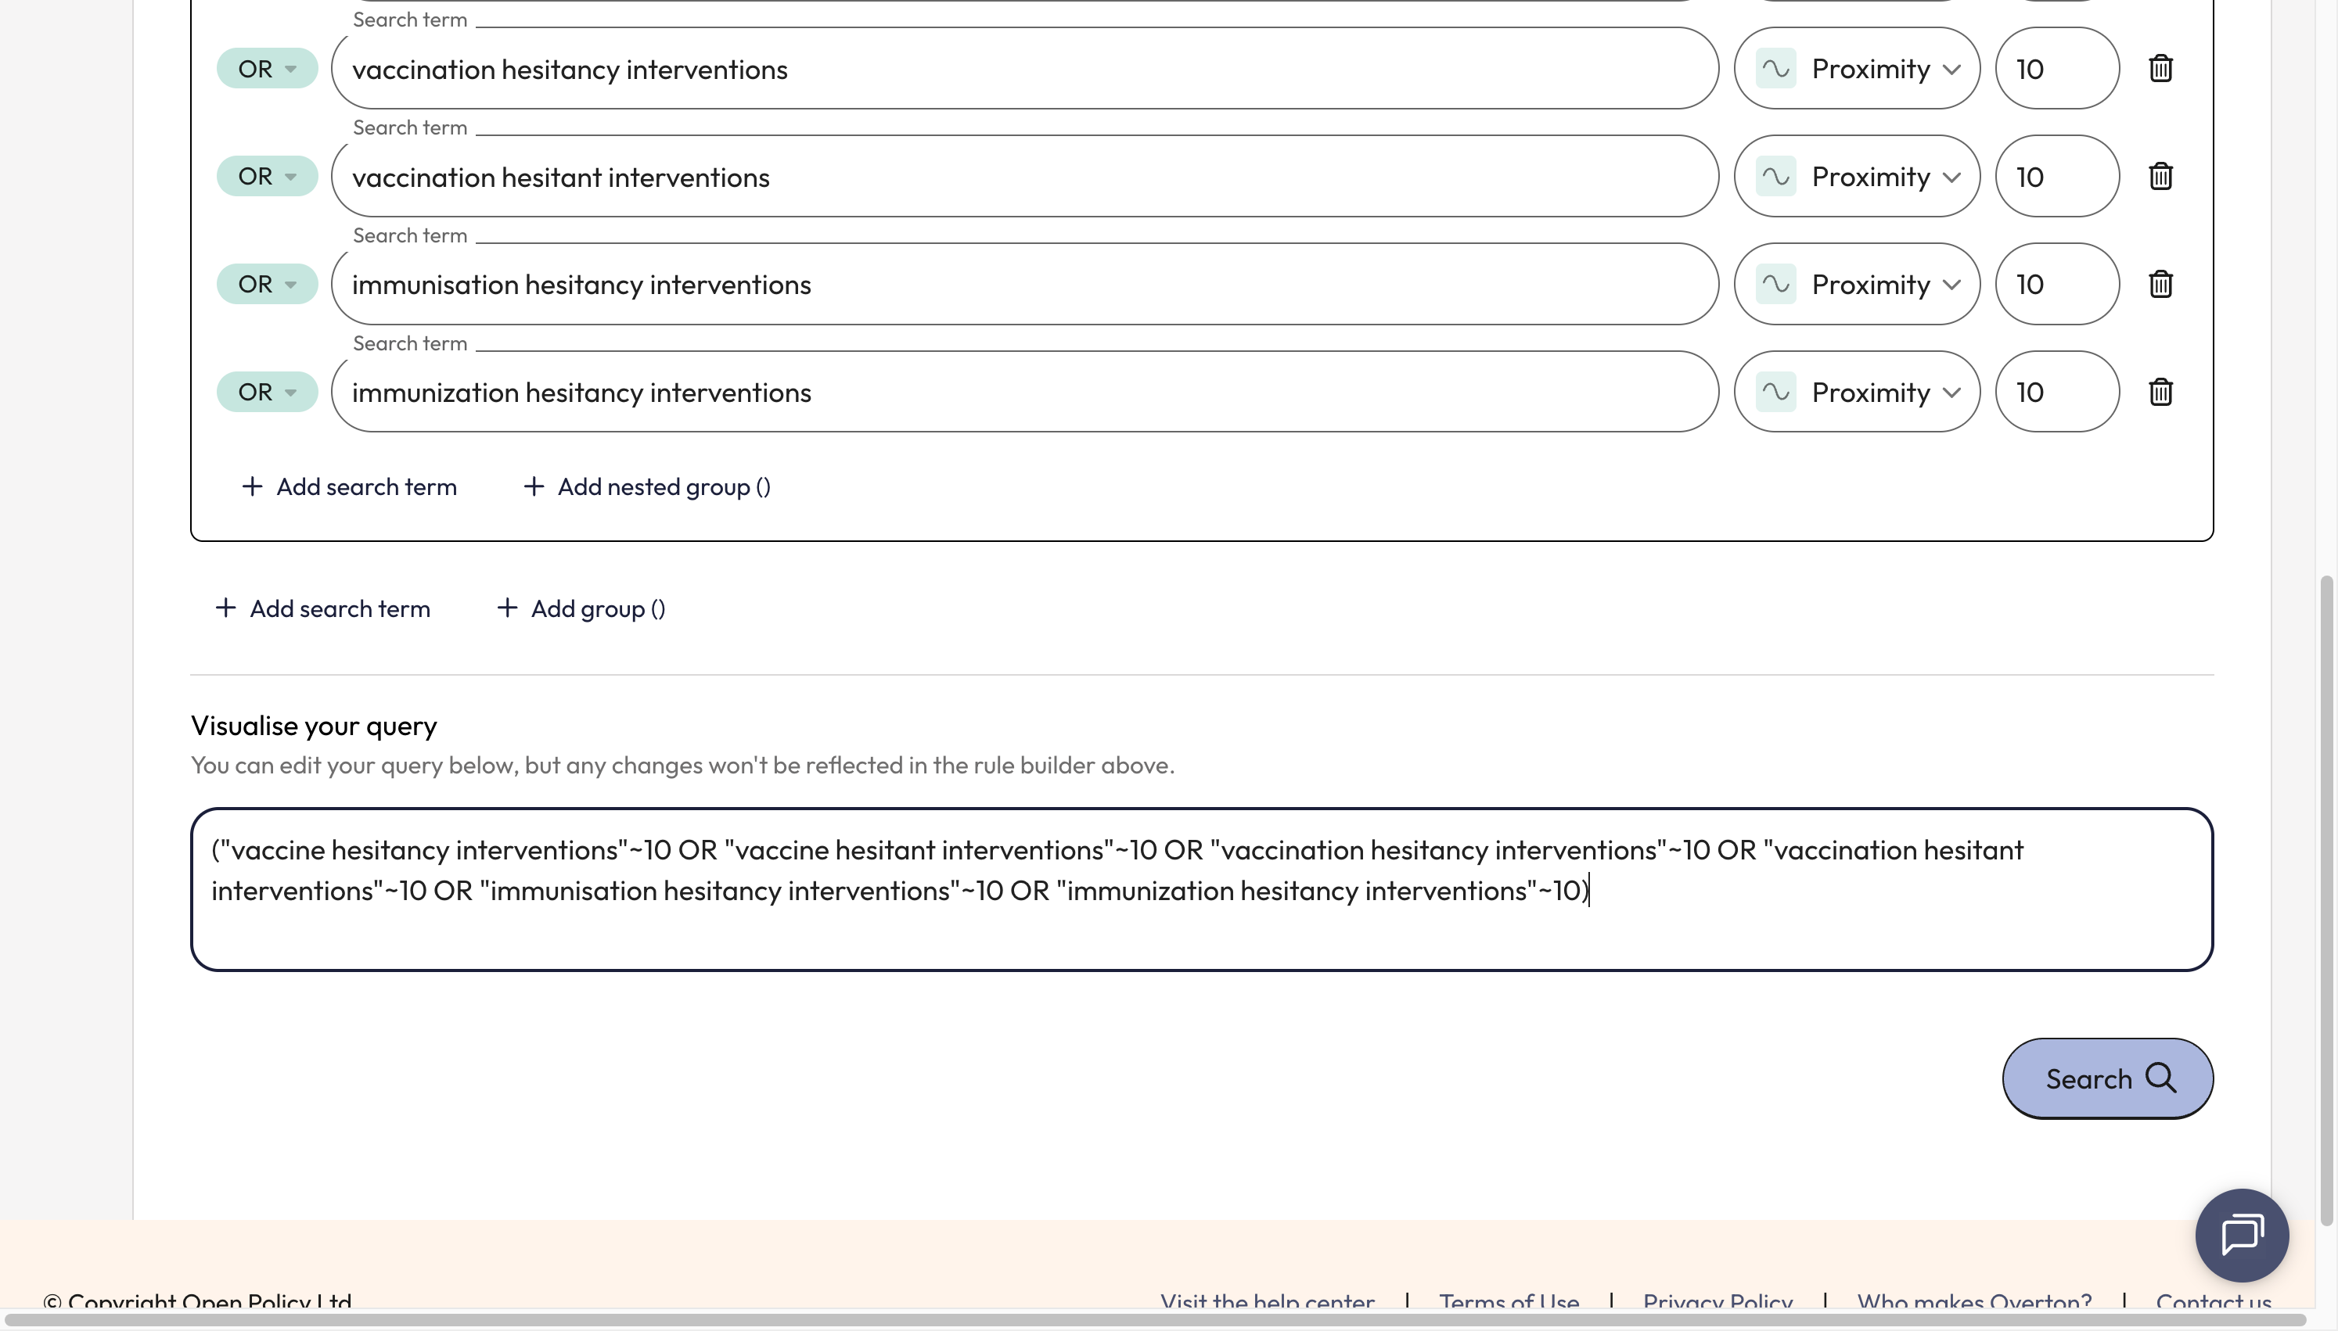Image resolution: width=2338 pixels, height=1331 pixels.
Task: Open Contact us link
Action: pos(2214,1302)
